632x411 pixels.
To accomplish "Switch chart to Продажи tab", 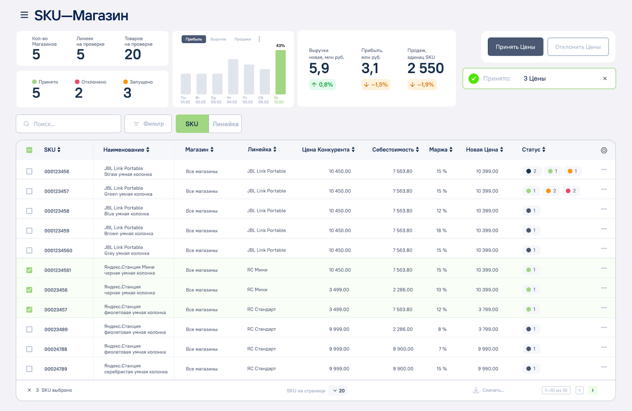I will (x=243, y=39).
